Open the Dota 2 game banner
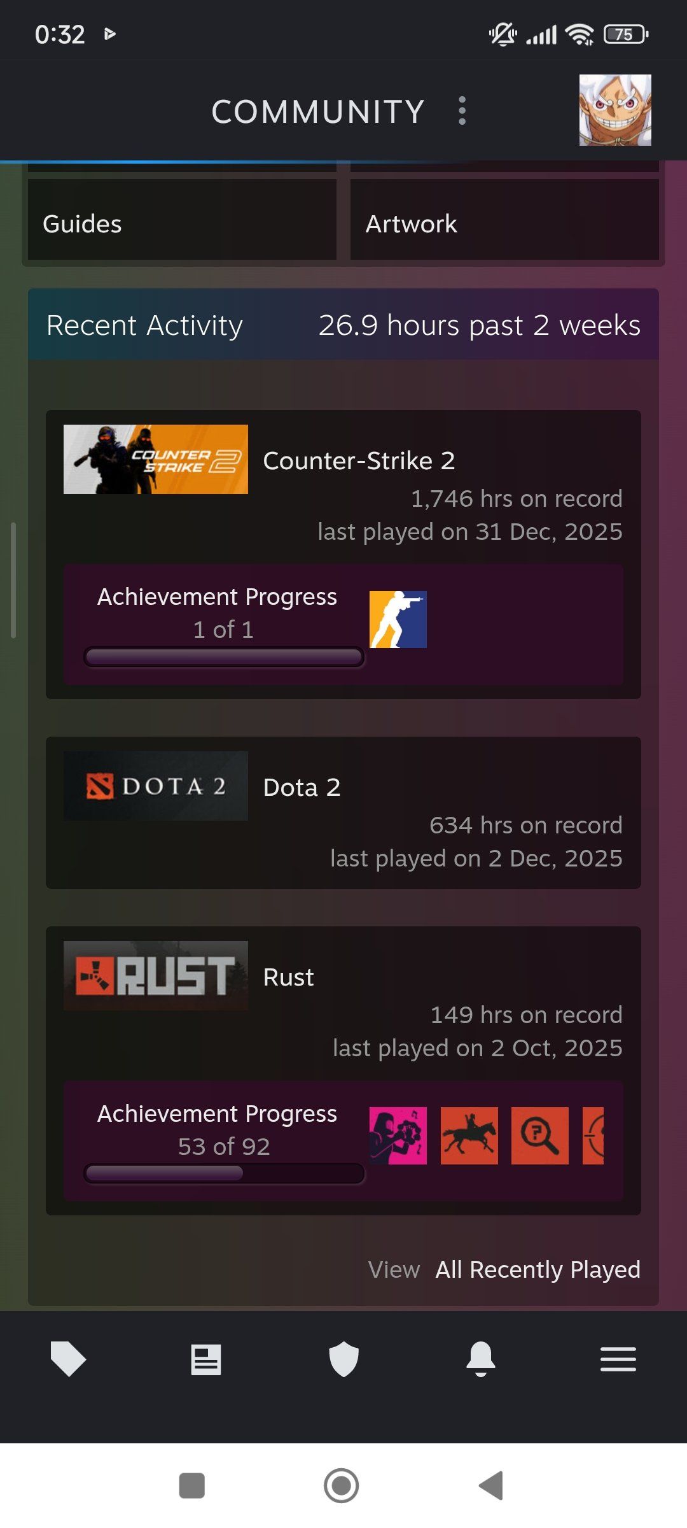The height and width of the screenshot is (1528, 687). (x=156, y=786)
